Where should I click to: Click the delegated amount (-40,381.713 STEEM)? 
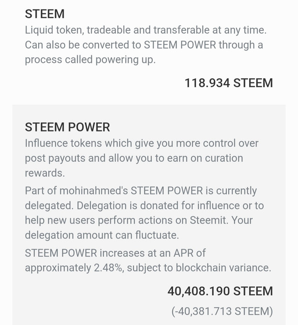[x=222, y=311]
